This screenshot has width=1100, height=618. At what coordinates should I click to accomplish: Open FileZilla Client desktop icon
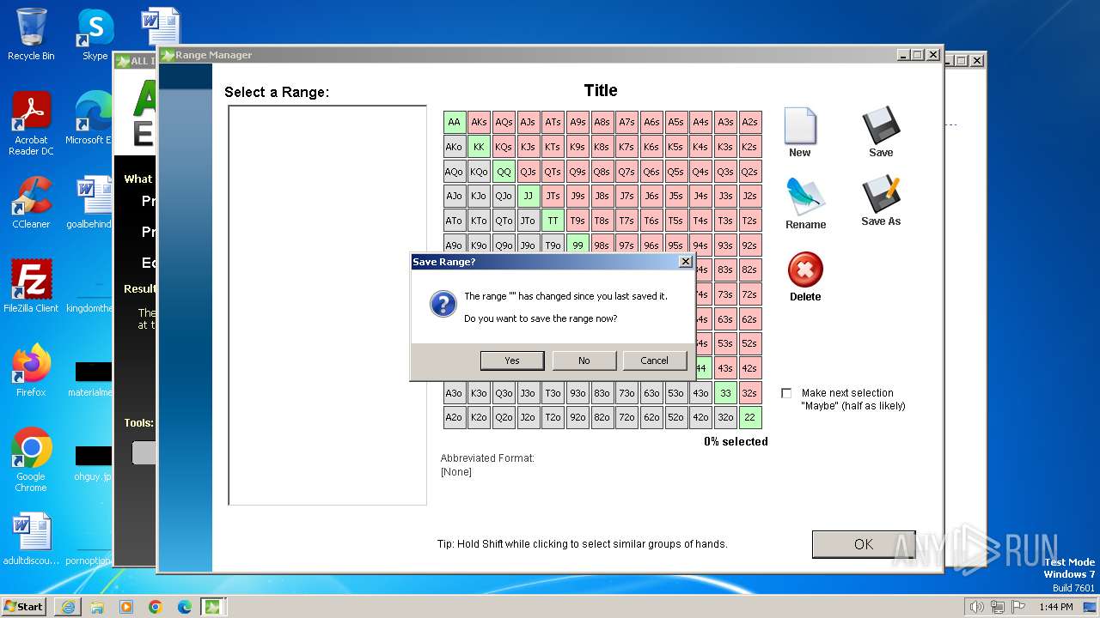(31, 286)
